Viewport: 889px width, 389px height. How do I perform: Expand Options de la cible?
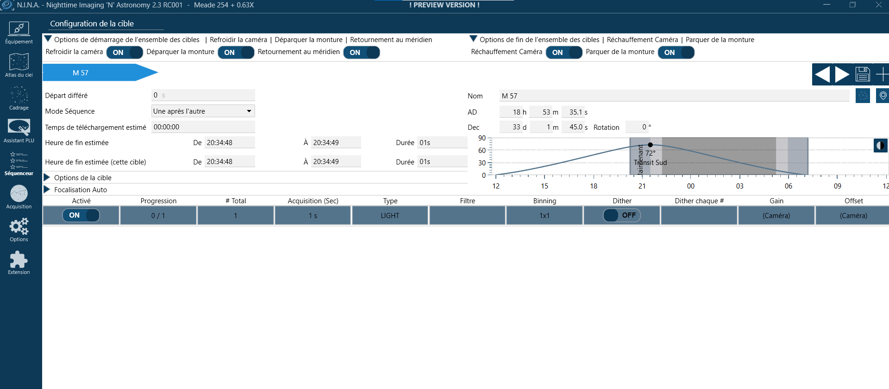[x=47, y=177]
